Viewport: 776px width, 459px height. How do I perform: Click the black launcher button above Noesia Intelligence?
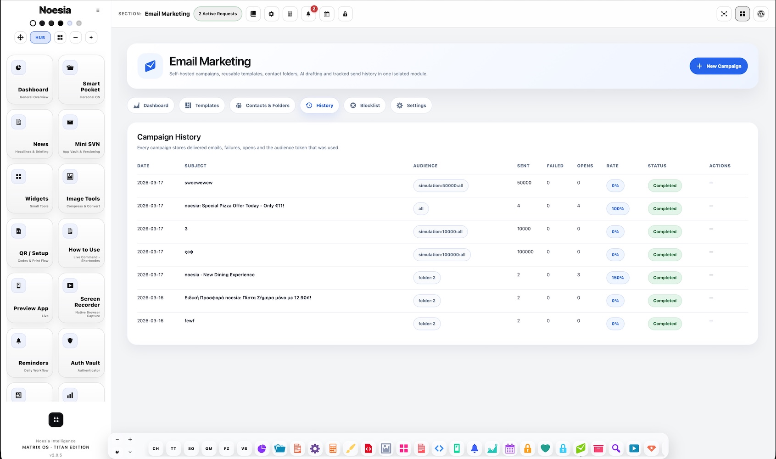(56, 420)
